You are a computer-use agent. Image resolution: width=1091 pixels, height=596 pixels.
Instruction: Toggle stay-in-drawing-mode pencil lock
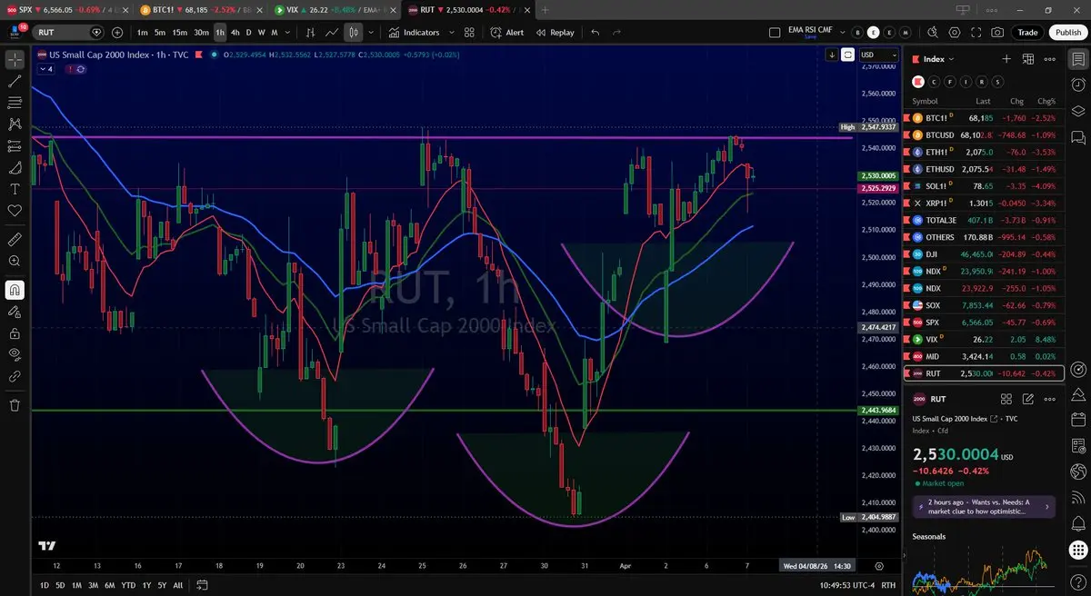(x=15, y=312)
